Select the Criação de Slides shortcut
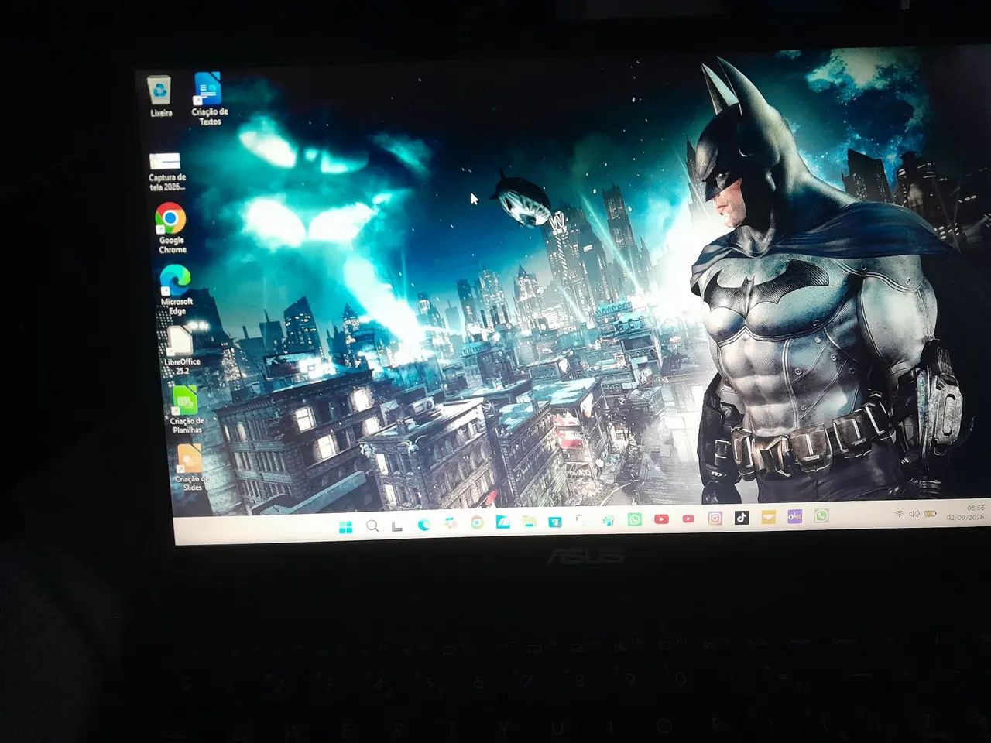Viewport: 991px width, 743px height. coord(190,467)
